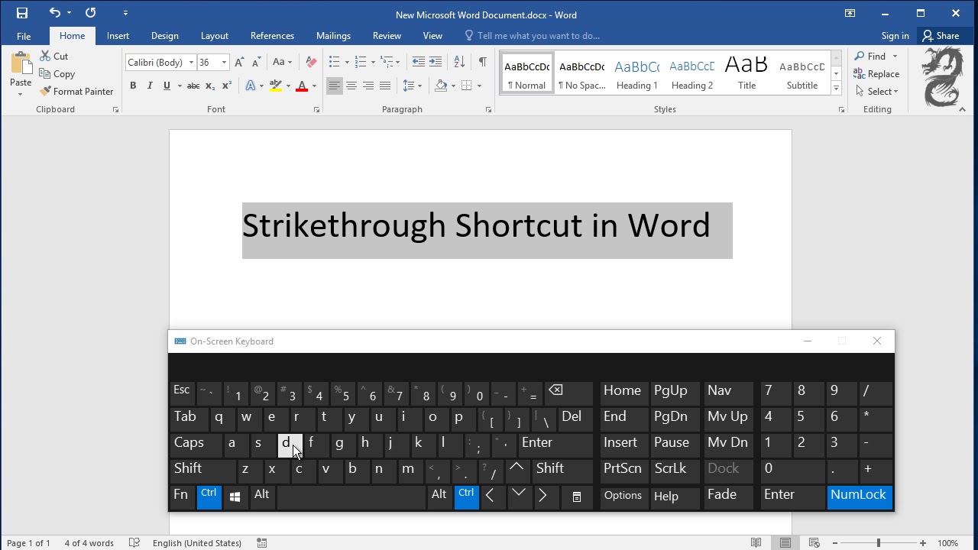978x550 pixels.
Task: Show paragraph marks with the pilcrow icon
Action: (x=482, y=62)
